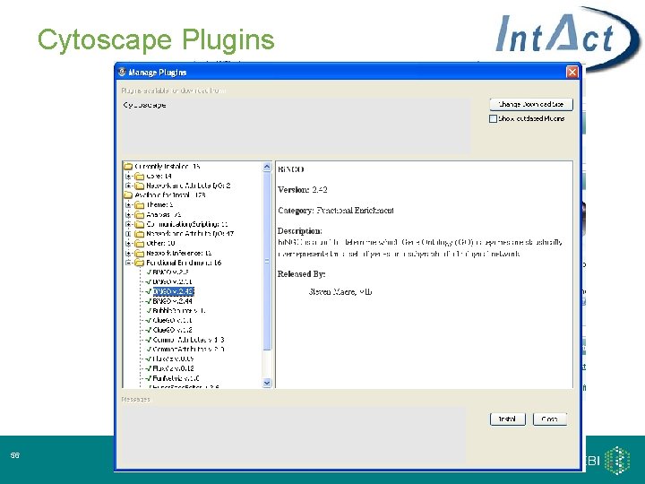
Task: Expand the Network Inference category
Action: pos(128,253)
